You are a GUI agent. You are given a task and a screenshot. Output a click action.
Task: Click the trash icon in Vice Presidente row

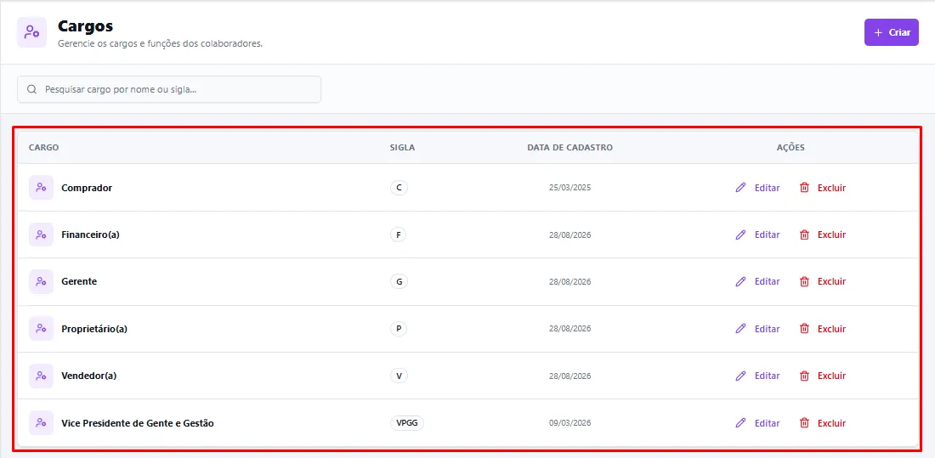(x=804, y=423)
